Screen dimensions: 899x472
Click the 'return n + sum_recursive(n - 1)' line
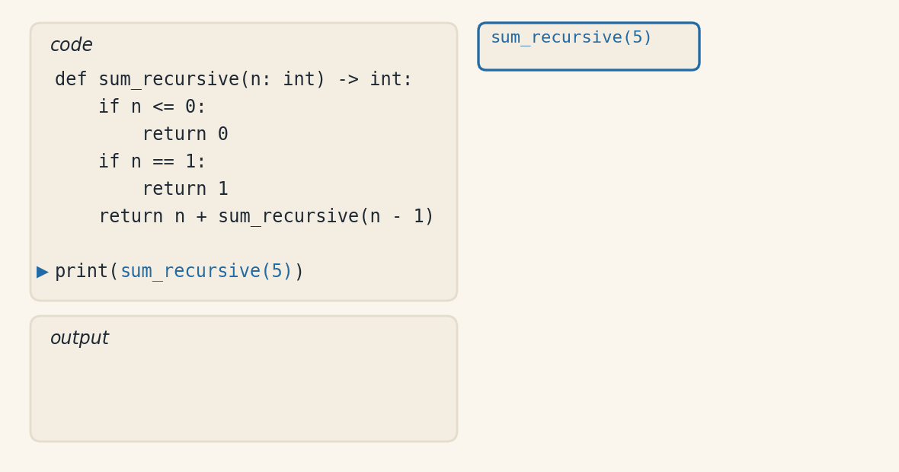(267, 216)
